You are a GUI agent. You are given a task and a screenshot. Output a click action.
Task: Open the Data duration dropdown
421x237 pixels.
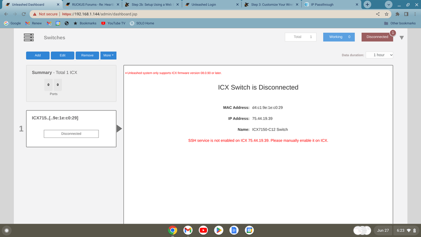[379, 55]
